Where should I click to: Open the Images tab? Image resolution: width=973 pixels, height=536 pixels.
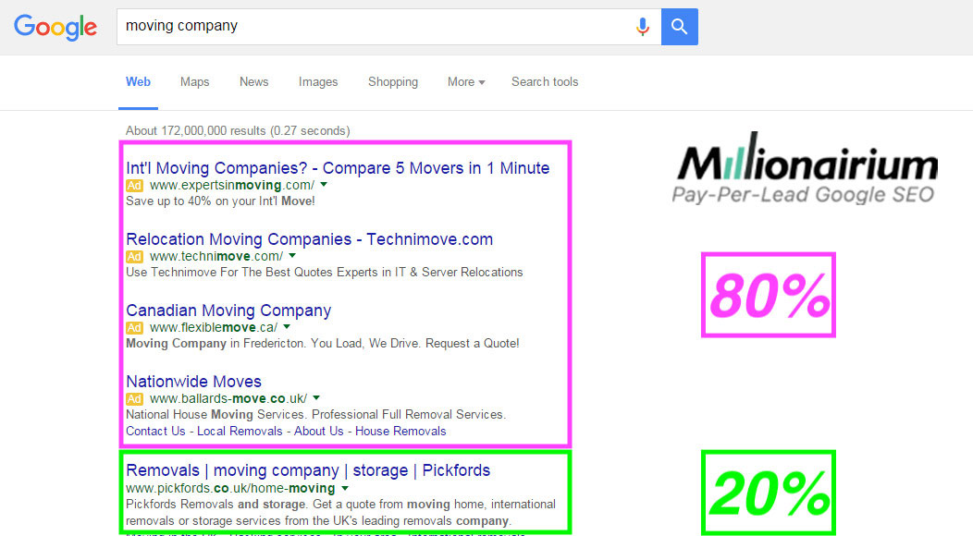tap(318, 82)
